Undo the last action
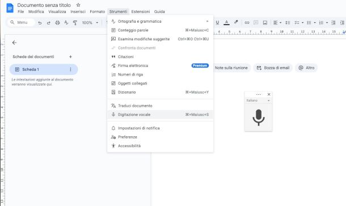The height and width of the screenshot is (206, 346). click(x=40, y=23)
